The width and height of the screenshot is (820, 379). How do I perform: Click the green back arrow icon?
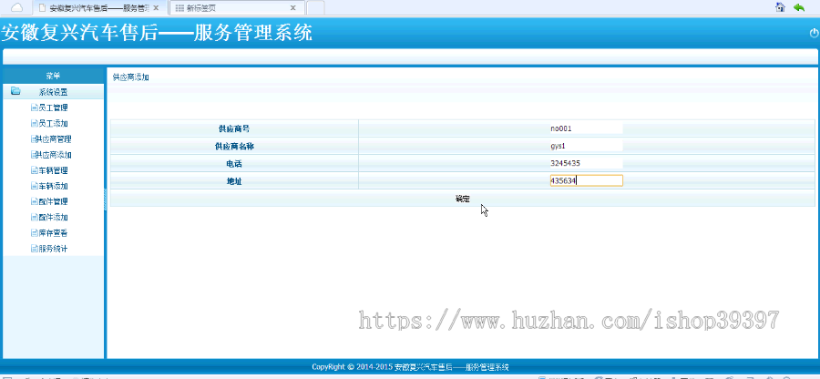tap(798, 7)
